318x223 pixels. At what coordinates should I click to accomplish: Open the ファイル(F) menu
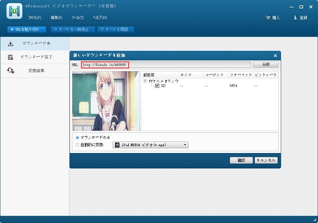tap(34, 17)
